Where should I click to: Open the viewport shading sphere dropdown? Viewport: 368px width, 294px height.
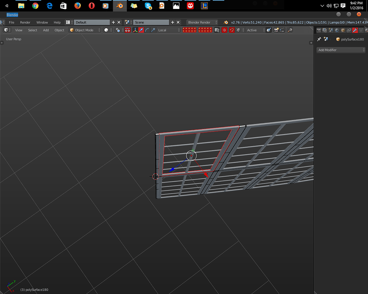tap(108, 30)
